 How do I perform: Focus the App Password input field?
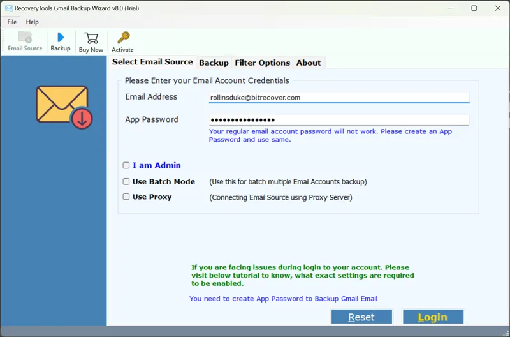pos(339,120)
